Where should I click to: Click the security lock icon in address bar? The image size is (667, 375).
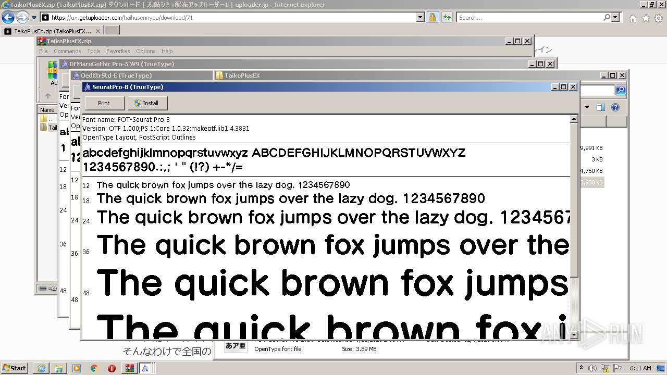[432, 18]
